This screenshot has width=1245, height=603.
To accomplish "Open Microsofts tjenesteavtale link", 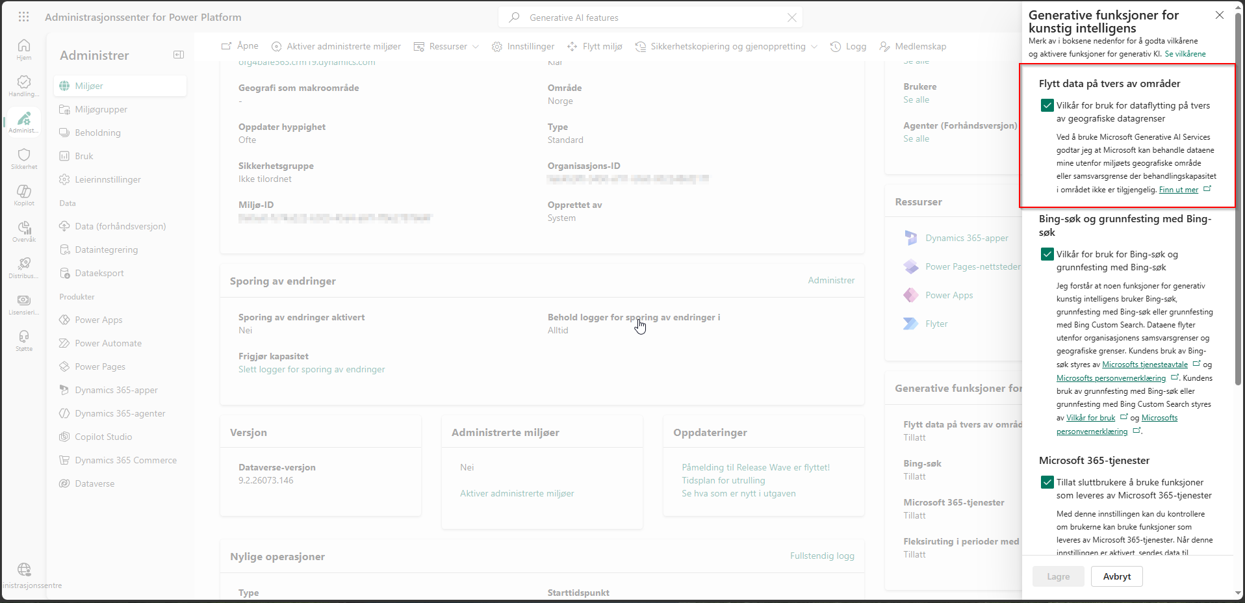I will [x=1145, y=365].
